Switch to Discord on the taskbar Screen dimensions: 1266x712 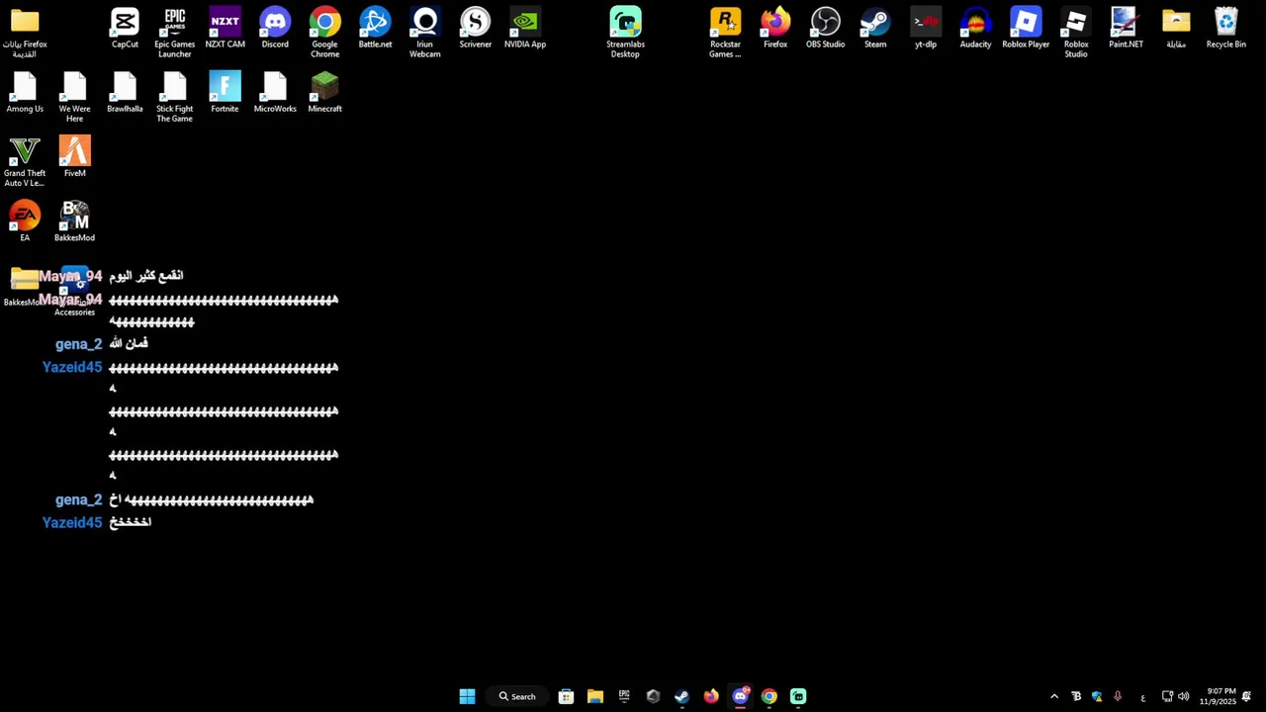740,696
